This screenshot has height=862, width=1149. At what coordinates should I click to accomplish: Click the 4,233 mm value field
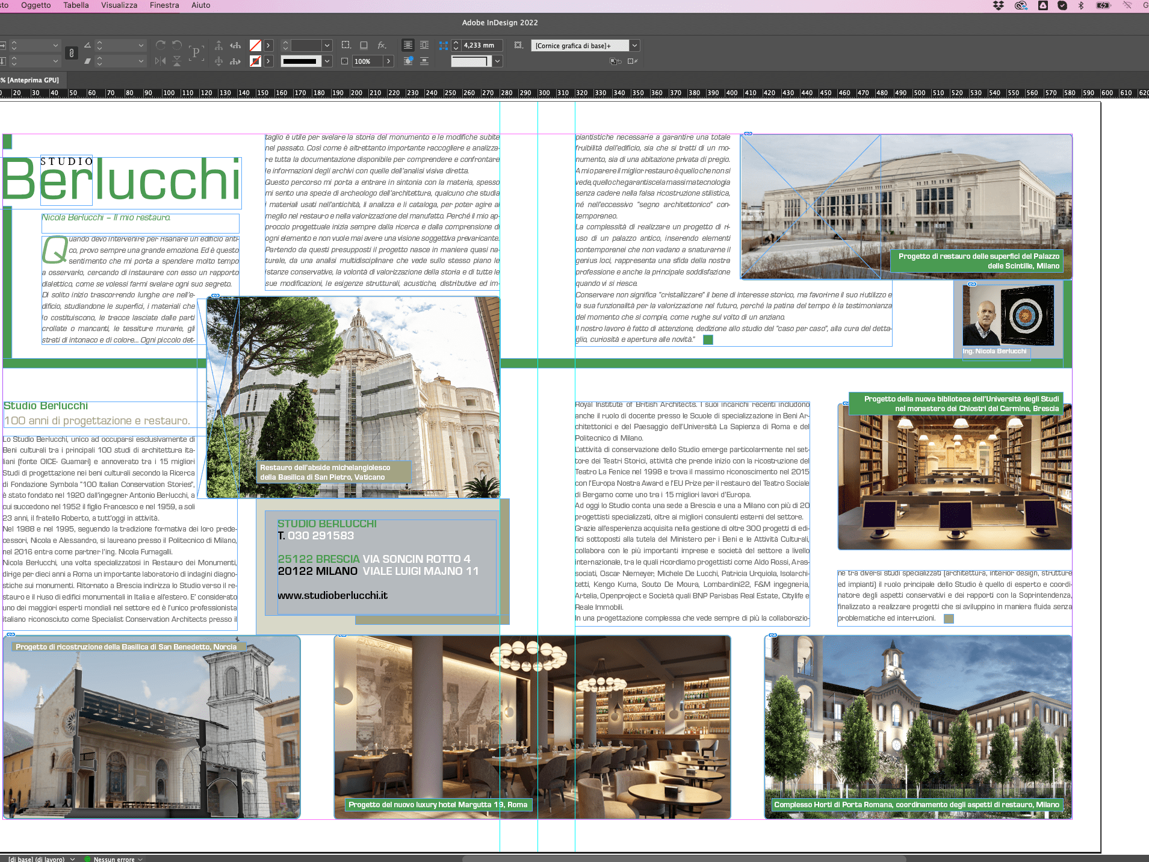482,45
